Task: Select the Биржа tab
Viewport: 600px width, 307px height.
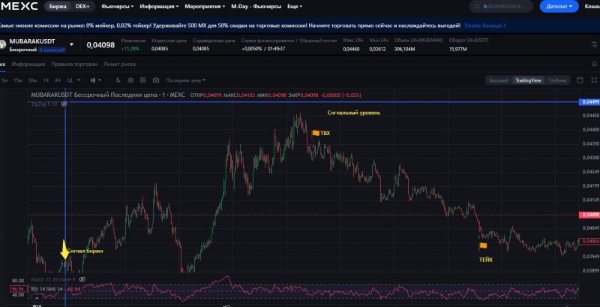Action: [58, 7]
